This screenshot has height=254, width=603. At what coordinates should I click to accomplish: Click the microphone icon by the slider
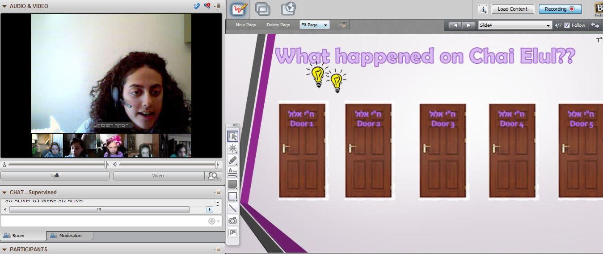tap(4, 164)
